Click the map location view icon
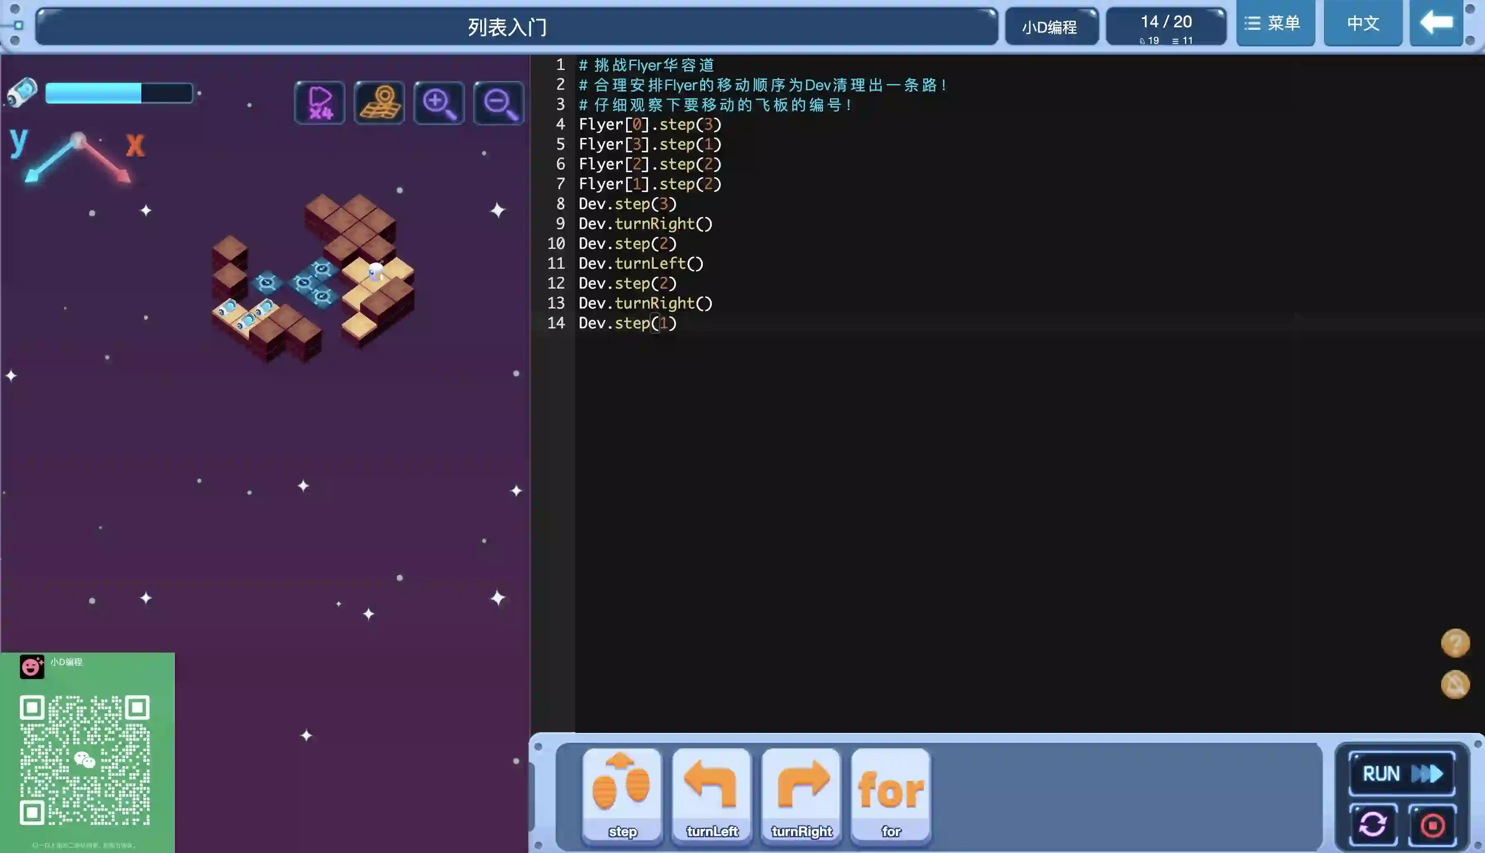 click(x=379, y=103)
